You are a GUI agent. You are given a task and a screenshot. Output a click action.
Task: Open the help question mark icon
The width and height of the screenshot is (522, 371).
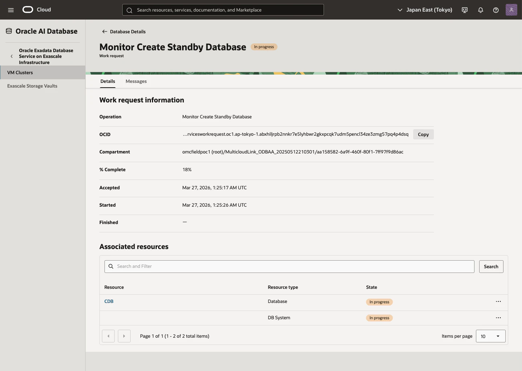point(496,10)
